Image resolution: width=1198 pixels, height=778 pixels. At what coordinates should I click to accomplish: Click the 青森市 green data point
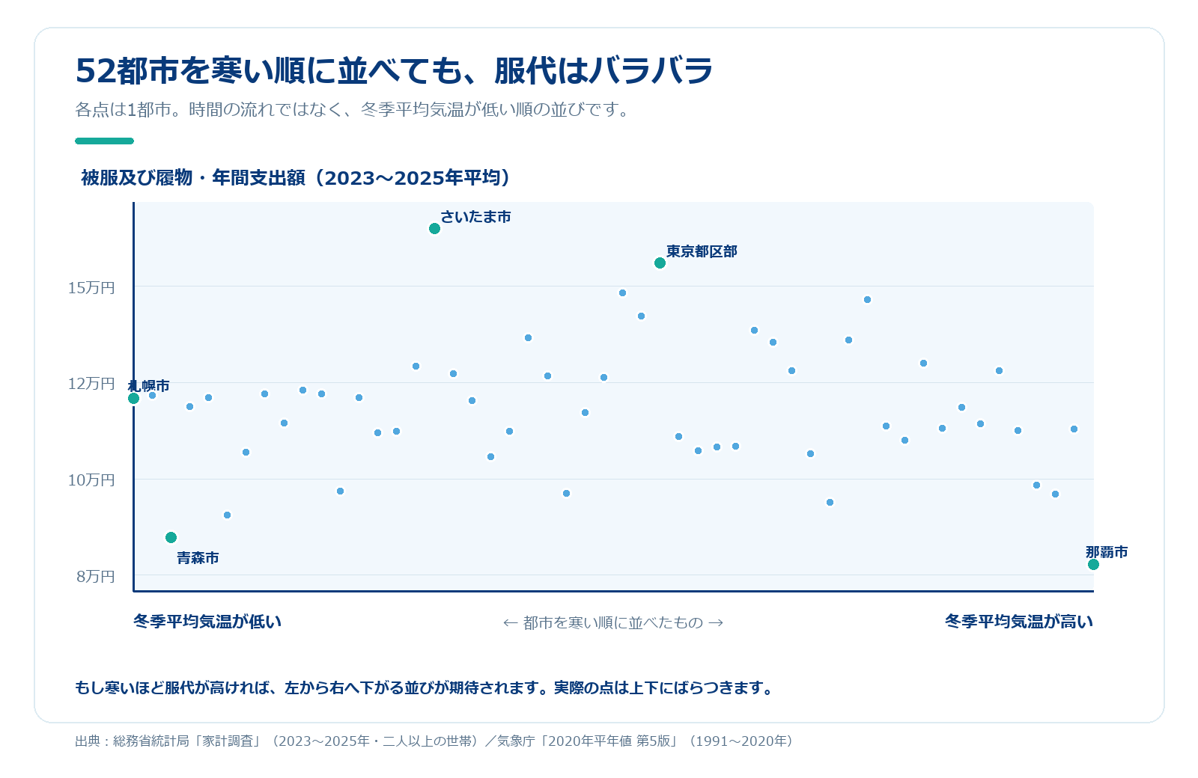click(171, 537)
